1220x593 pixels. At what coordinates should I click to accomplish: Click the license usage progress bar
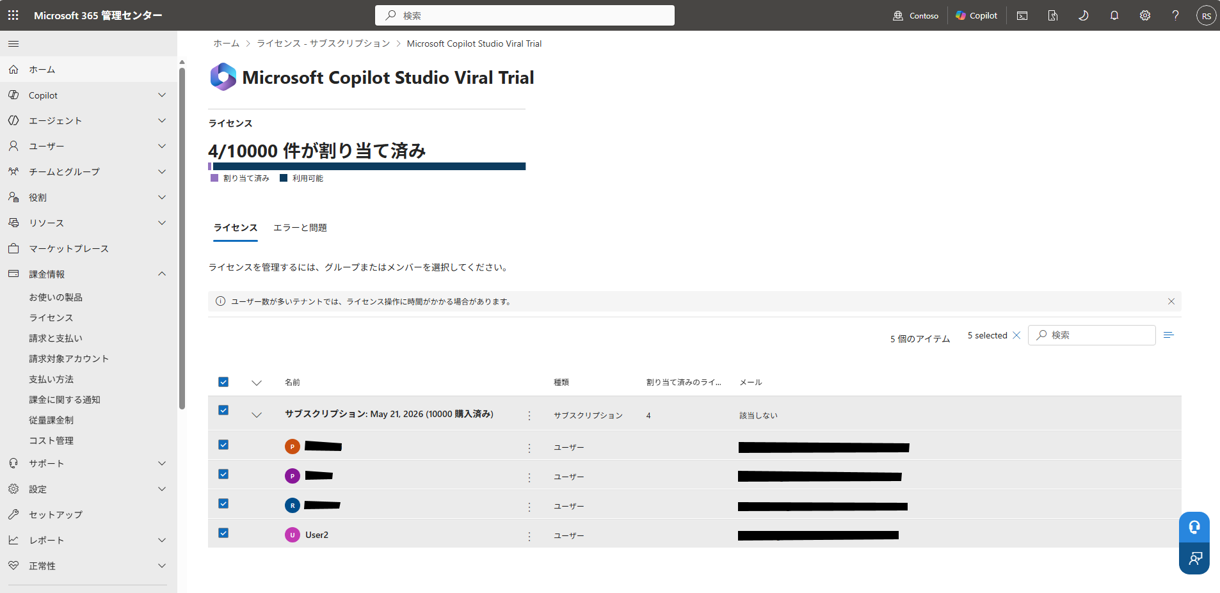tap(367, 166)
